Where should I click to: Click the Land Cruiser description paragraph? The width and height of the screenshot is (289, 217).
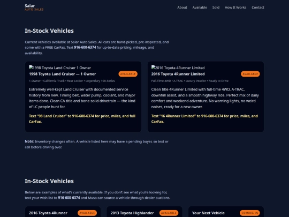(x=82, y=98)
